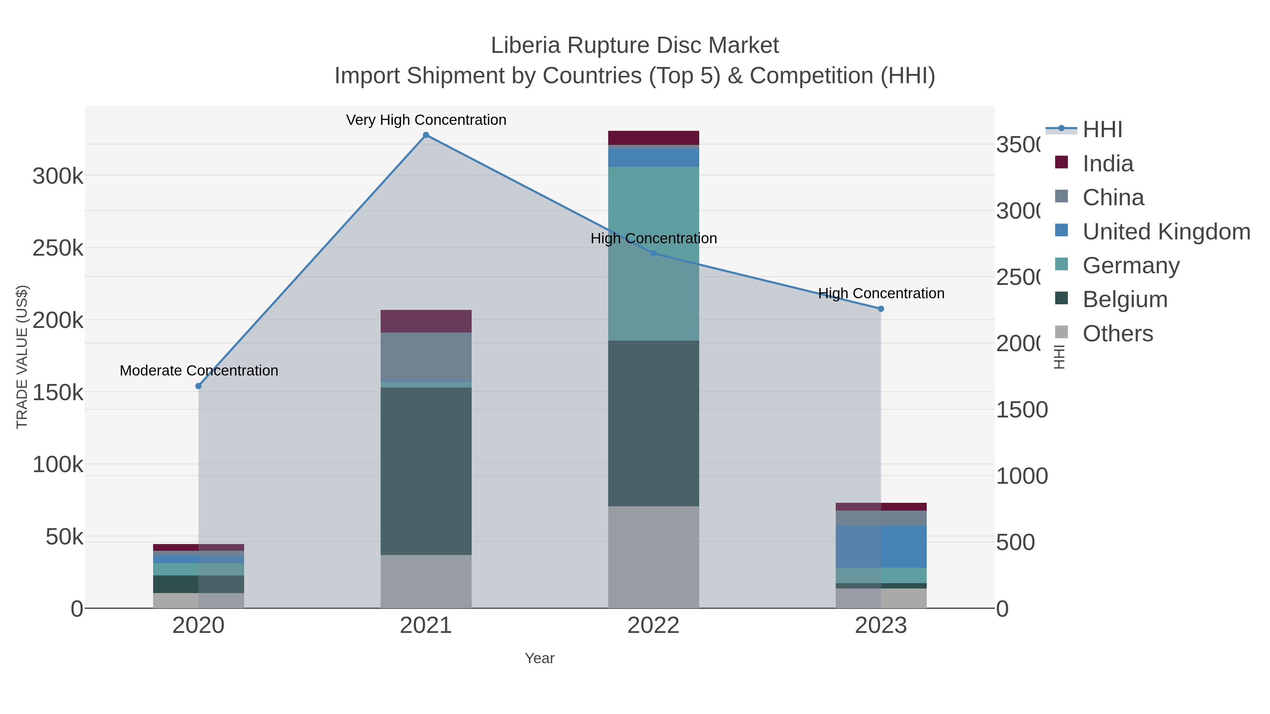Click the United Kingdom segment of the 2023 bar
The width and height of the screenshot is (1270, 714).
point(881,547)
